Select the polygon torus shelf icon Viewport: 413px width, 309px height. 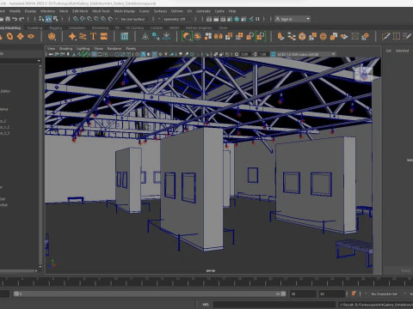pos(9,36)
